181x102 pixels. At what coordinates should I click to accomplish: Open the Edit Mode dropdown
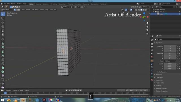7,10
